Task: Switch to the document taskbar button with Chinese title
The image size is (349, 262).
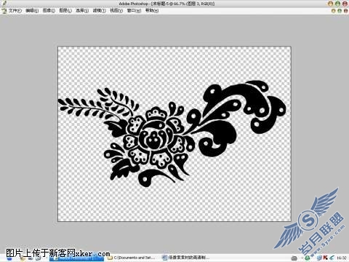Action: coord(187,258)
